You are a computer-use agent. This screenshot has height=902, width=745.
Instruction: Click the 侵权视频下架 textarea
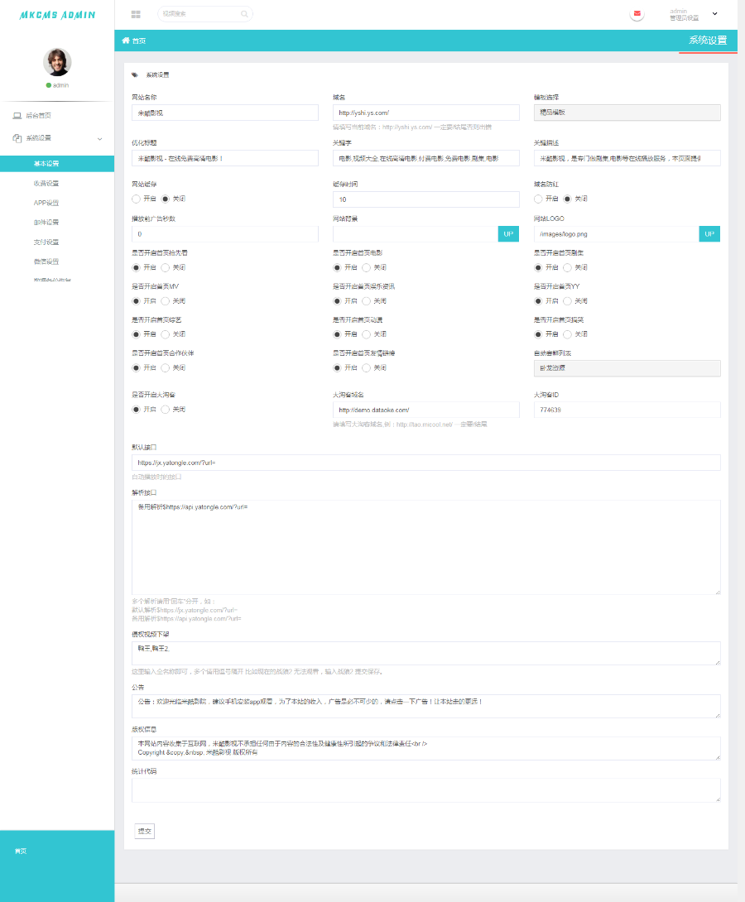coord(425,654)
